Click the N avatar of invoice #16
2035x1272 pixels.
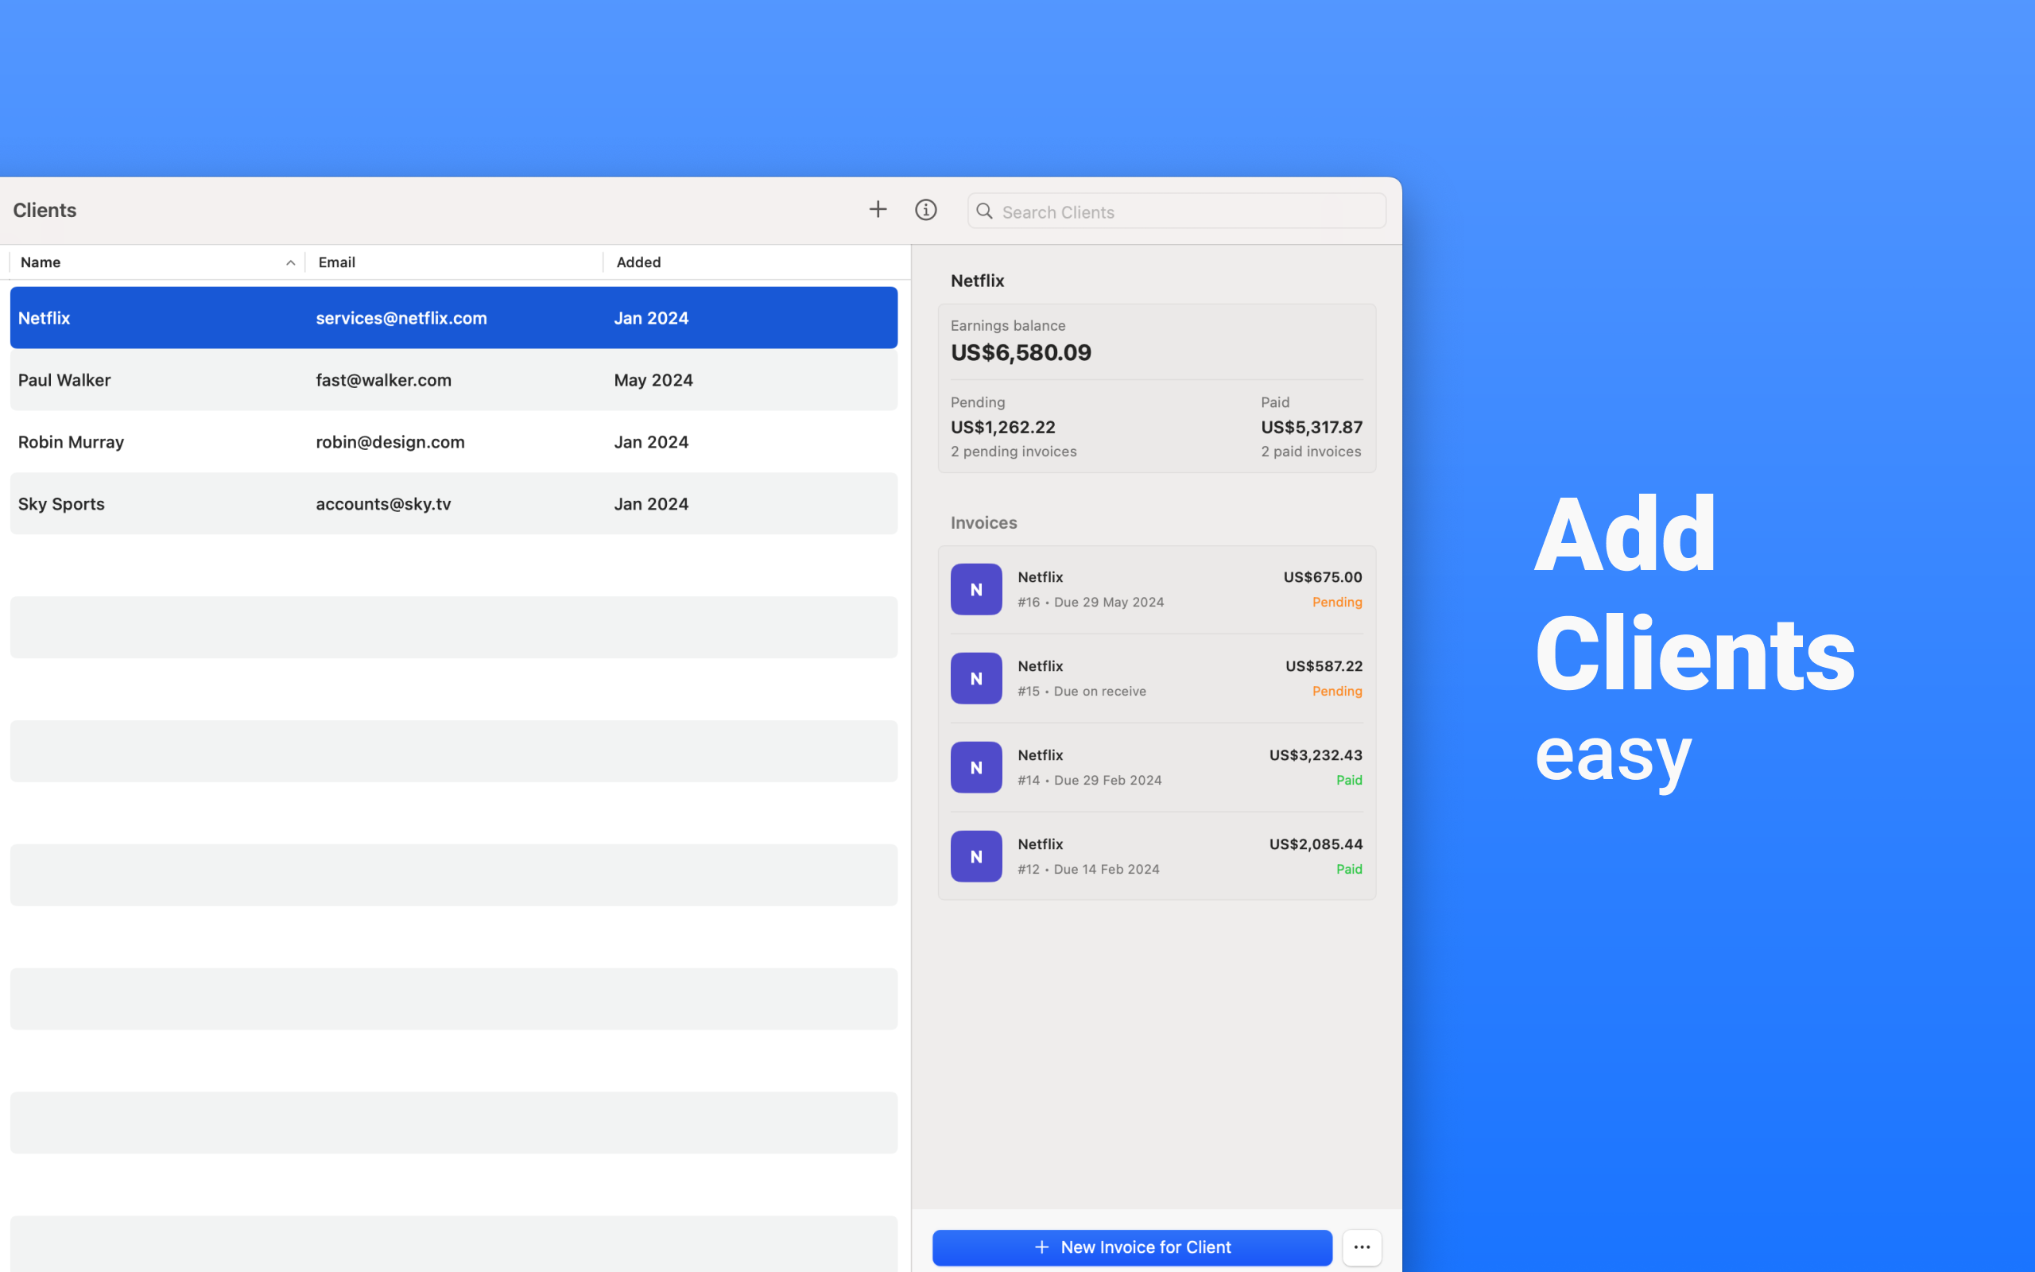point(975,589)
